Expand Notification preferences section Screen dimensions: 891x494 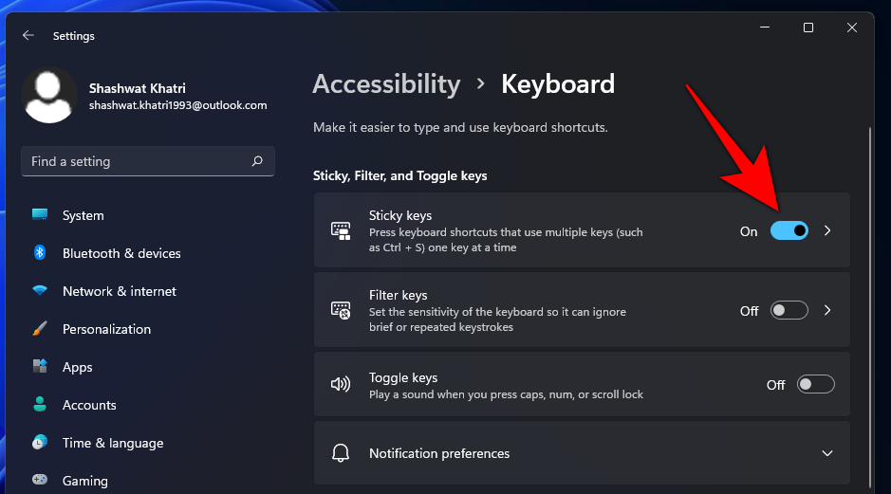826,453
